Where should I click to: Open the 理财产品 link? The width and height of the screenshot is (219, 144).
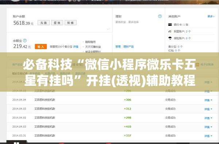[128, 47]
